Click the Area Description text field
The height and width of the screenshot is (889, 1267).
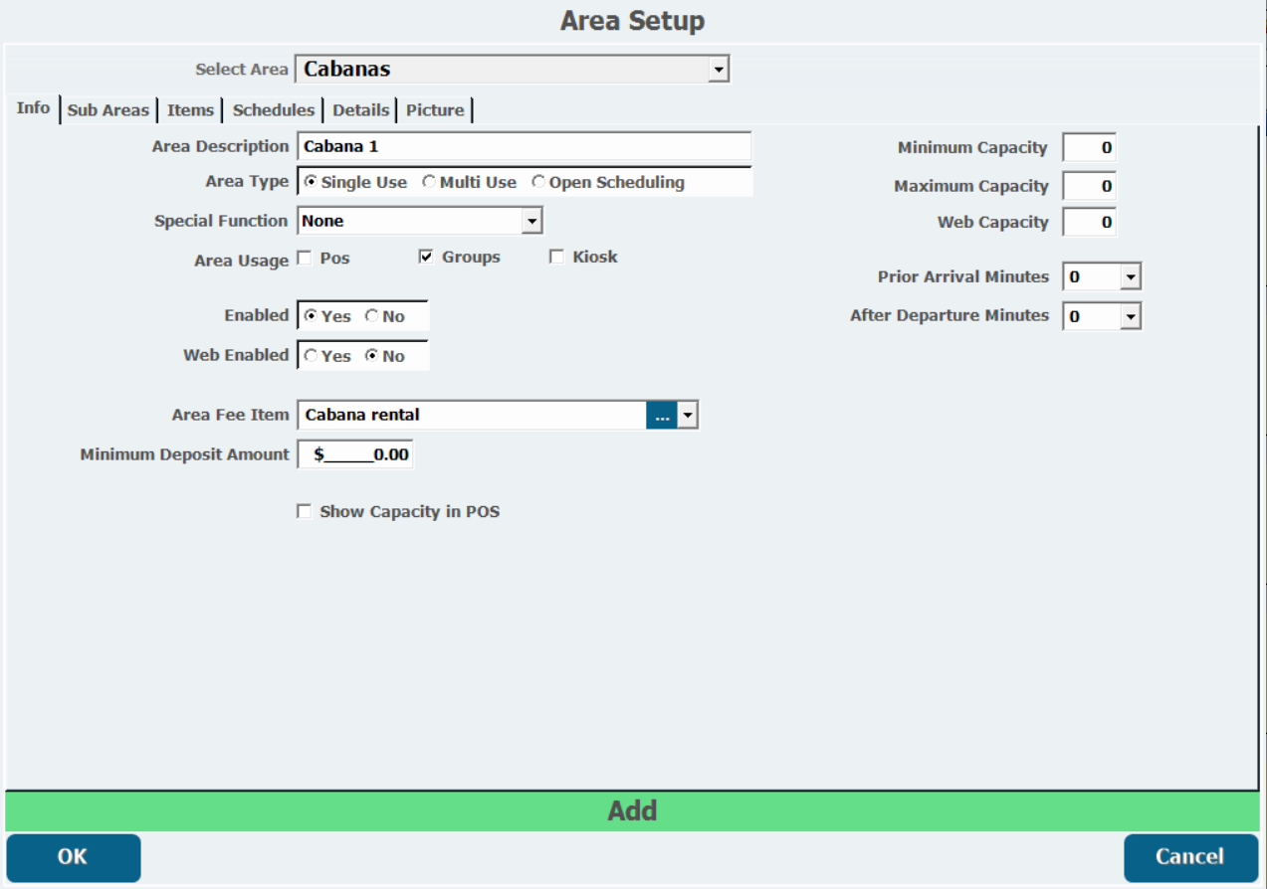click(x=524, y=147)
